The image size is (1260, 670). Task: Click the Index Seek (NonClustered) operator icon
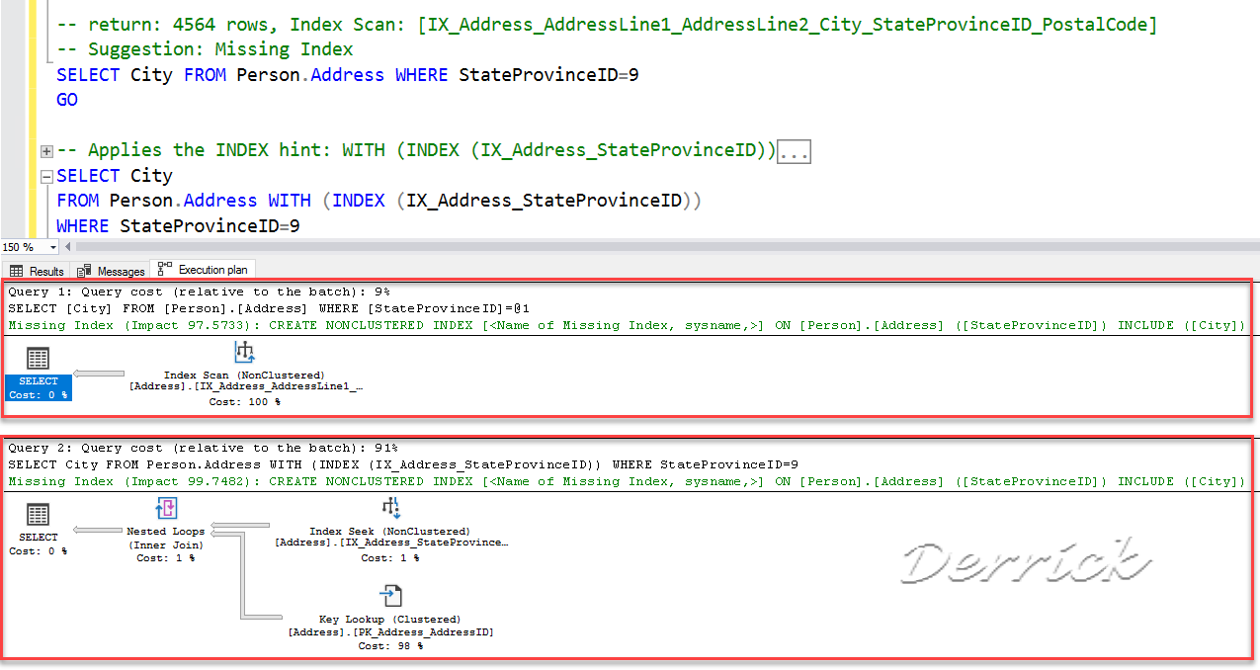[391, 507]
